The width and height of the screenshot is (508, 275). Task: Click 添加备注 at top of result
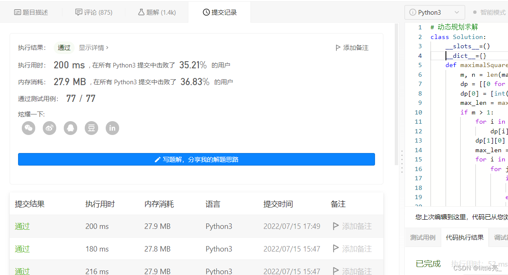pos(352,48)
